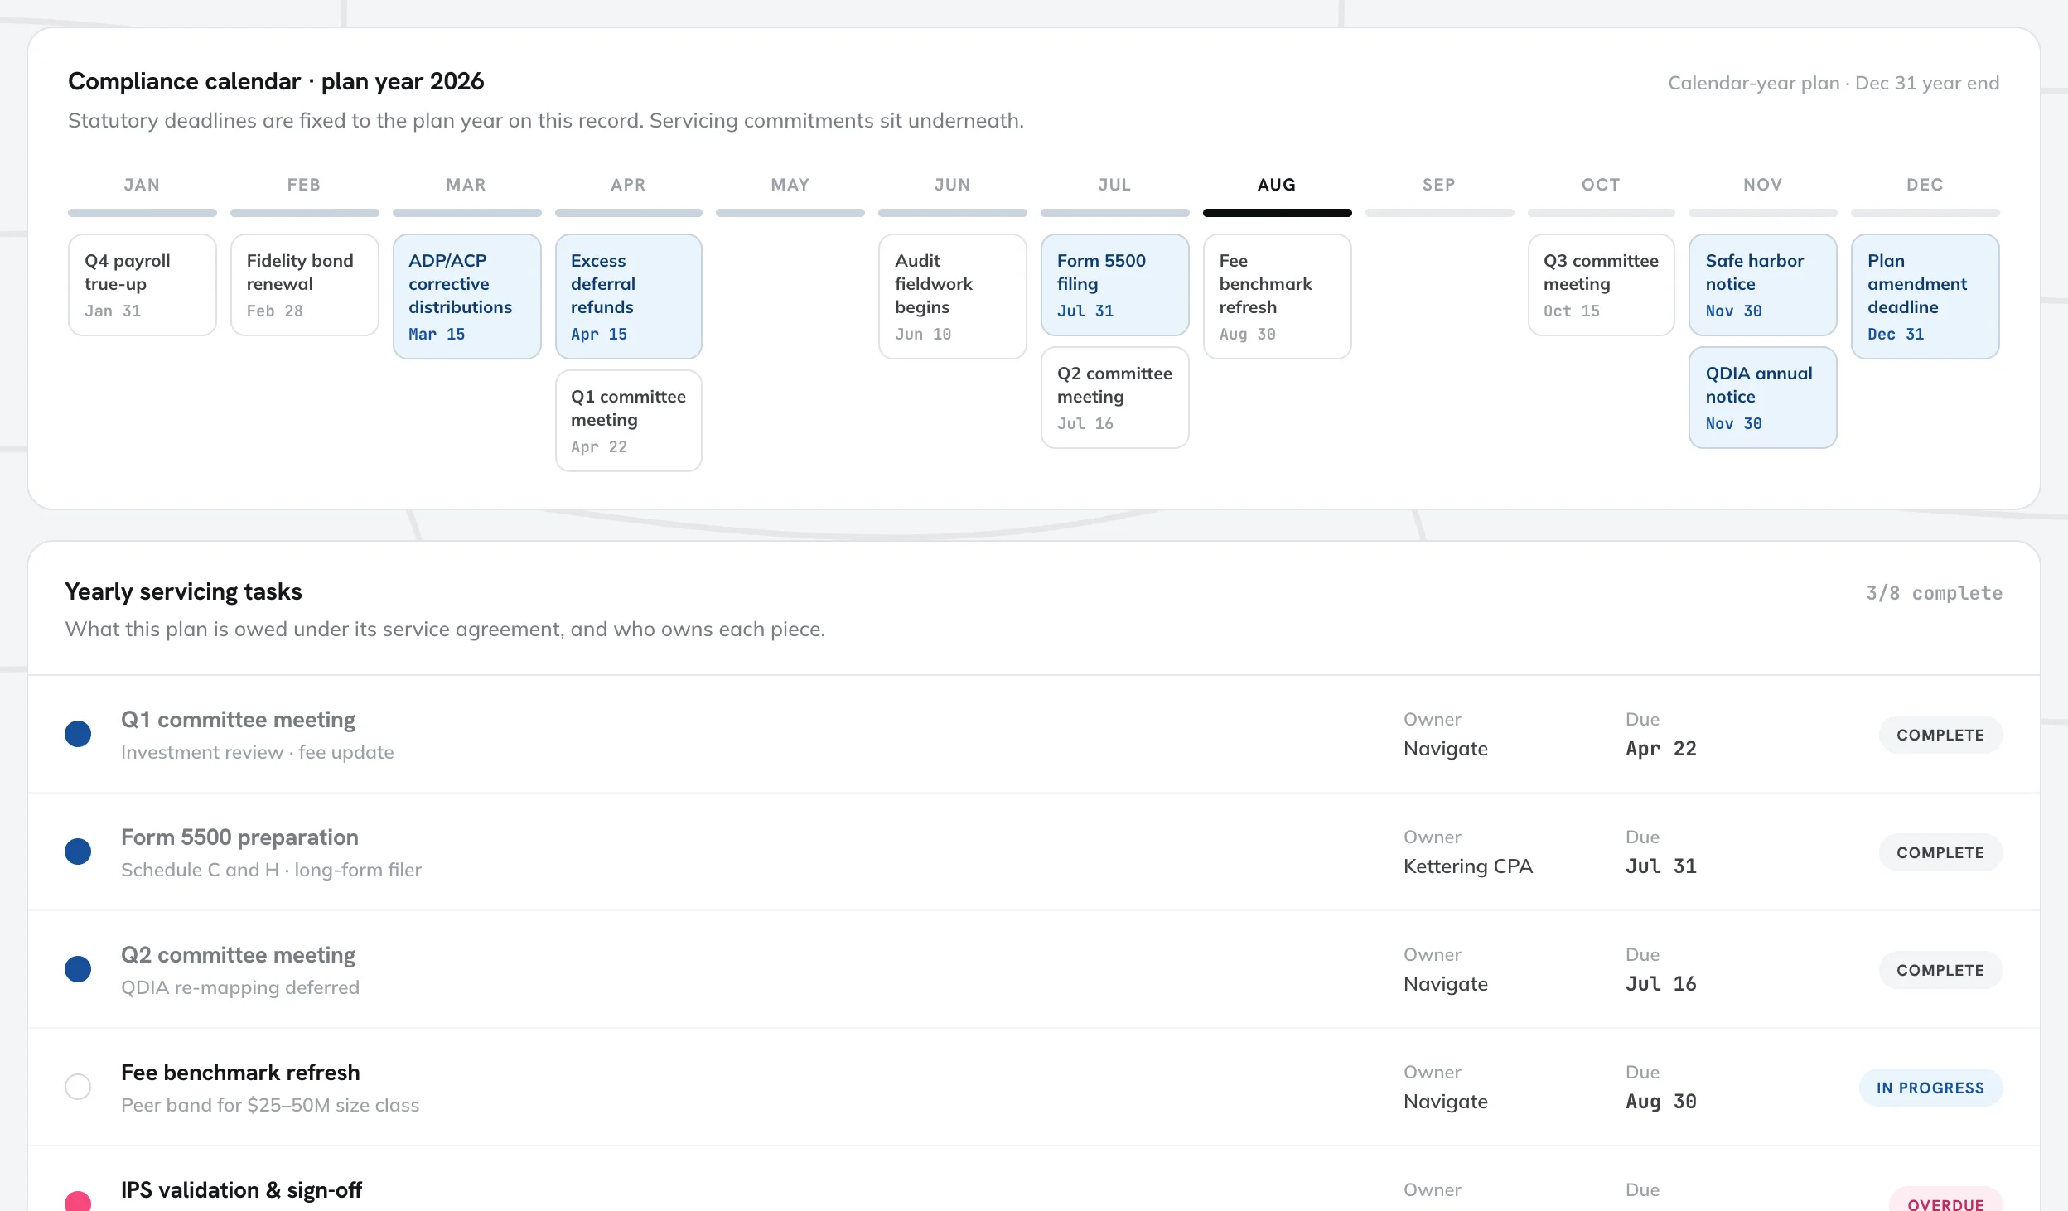
Task: Click Navigate owner on Fee benchmark row
Action: [x=1446, y=1101]
